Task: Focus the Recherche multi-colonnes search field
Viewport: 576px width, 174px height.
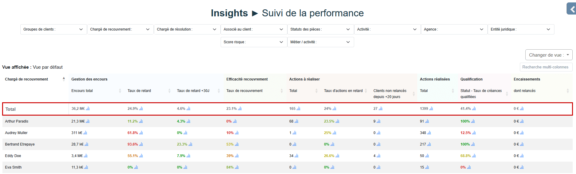Action: click(546, 67)
